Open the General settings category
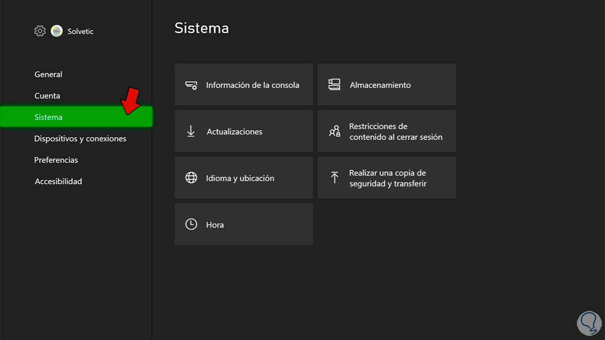 [48, 75]
